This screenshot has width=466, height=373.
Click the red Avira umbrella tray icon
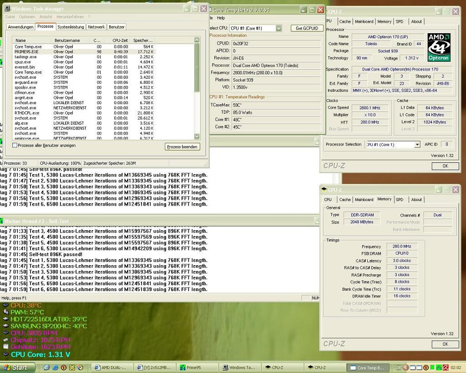coord(446,368)
